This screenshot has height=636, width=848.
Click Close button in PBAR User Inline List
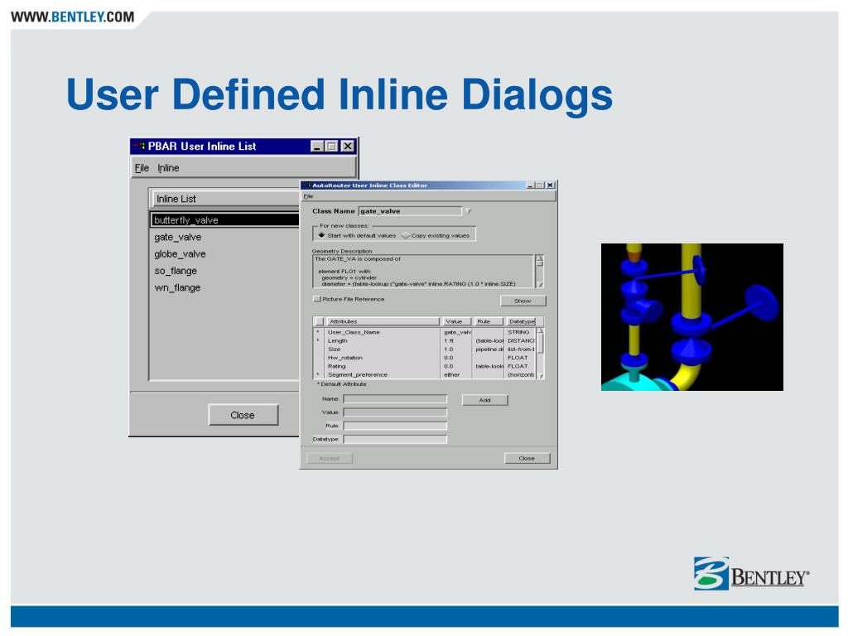pos(243,415)
